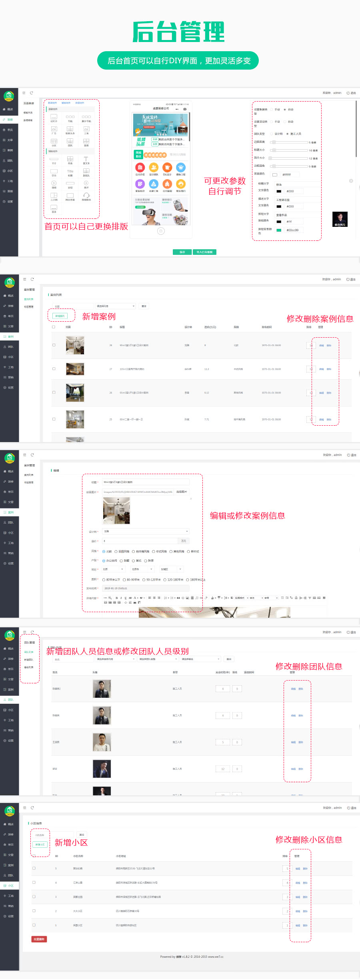Open 装修 in the top screenshot's left sidebar

point(9,120)
